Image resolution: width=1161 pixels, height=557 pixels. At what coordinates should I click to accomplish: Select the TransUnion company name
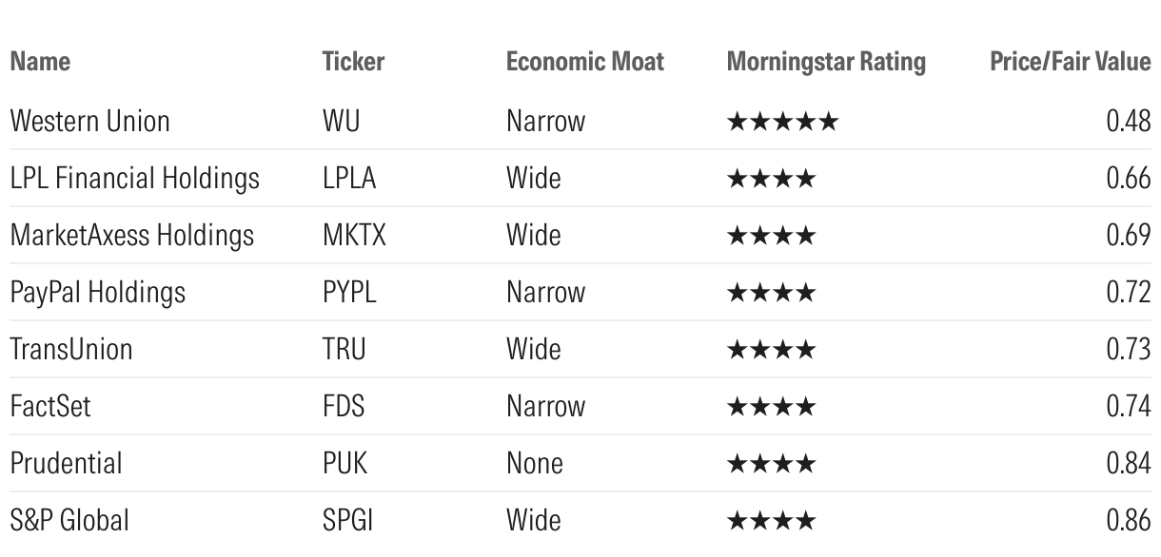71,349
